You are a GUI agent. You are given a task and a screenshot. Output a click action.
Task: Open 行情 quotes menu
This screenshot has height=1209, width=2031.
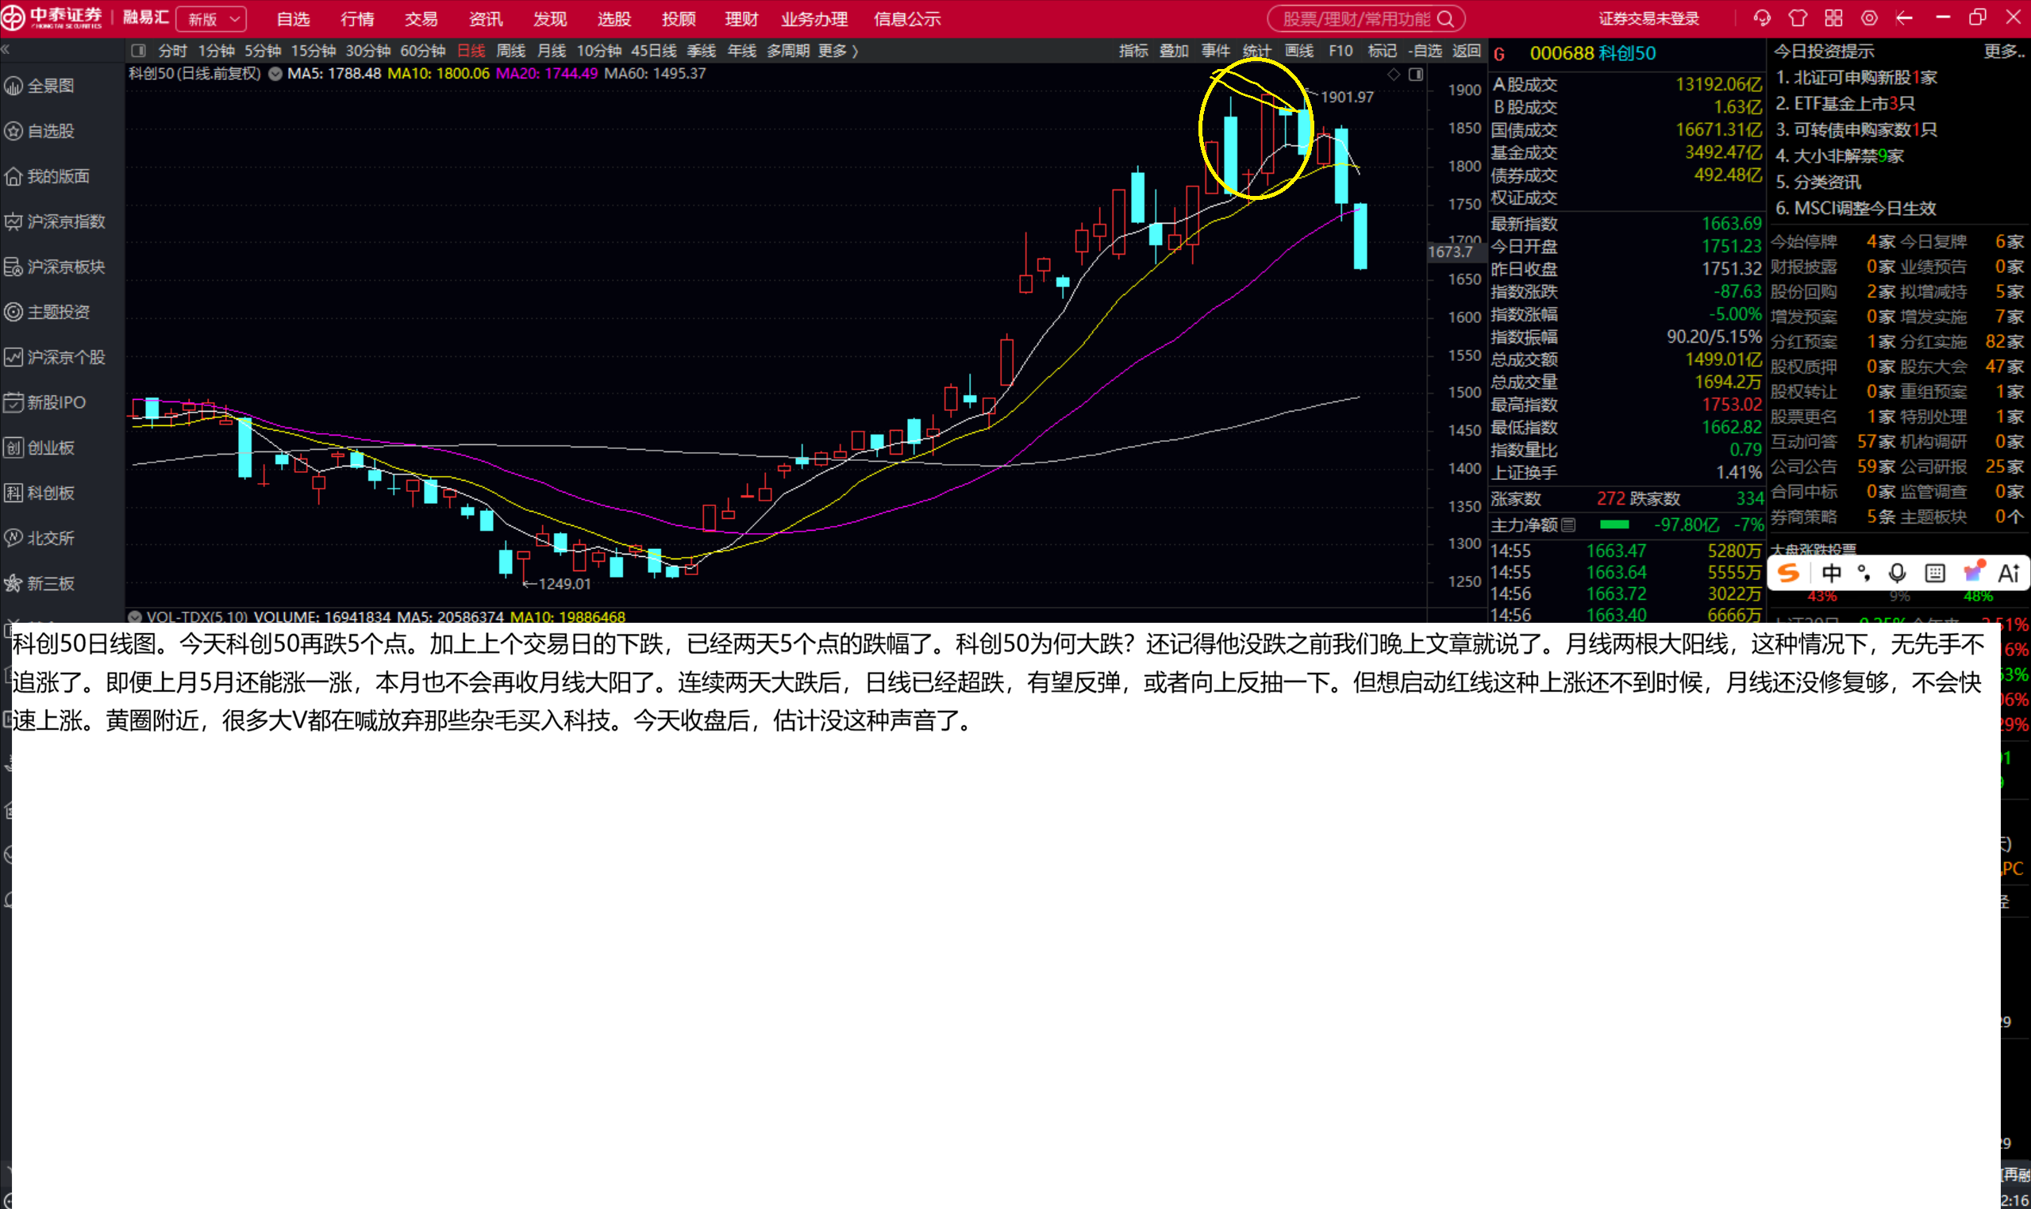(x=357, y=19)
